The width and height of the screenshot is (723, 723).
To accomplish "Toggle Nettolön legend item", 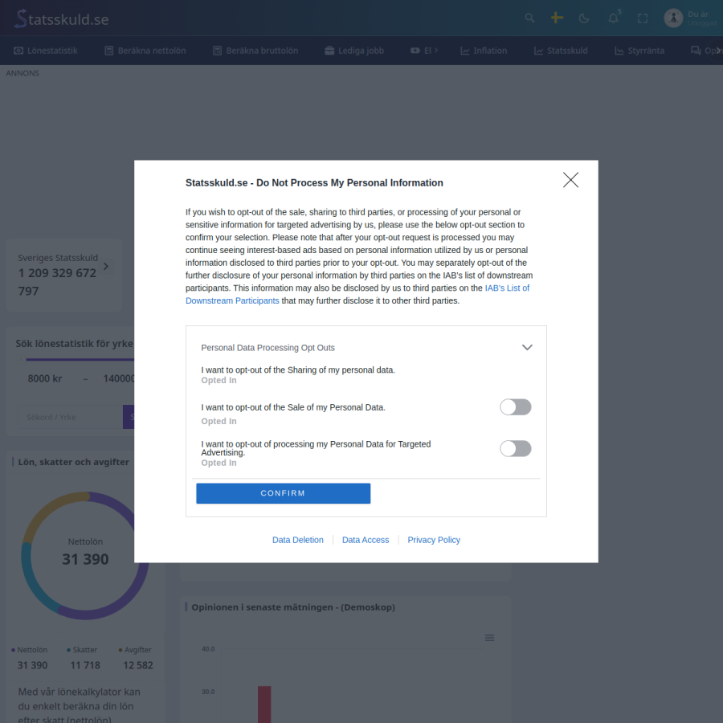I will 29,650.
